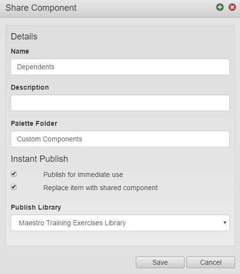The width and height of the screenshot is (240, 274).
Task: Click 'Replace item with shared component' label text
Action: pos(100,188)
